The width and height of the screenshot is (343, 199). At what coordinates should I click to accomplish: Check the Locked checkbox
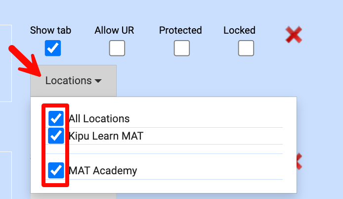[246, 48]
